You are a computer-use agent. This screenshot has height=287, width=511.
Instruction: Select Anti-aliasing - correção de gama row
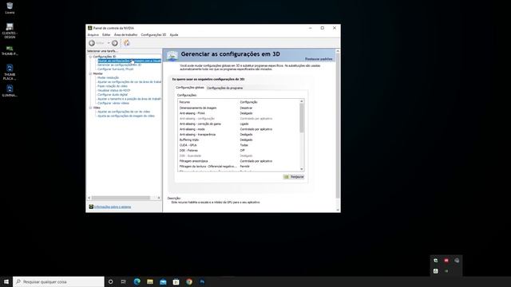pyautogui.click(x=239, y=124)
